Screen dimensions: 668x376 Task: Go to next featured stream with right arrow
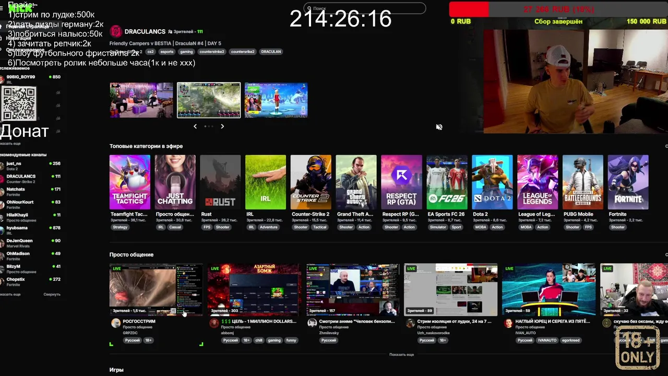click(x=222, y=126)
